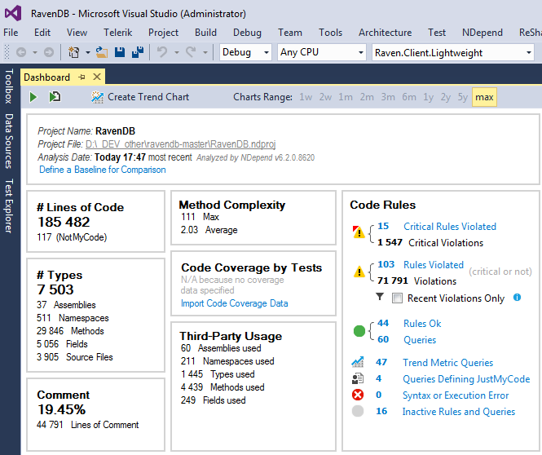Open the Edit menu
The width and height of the screenshot is (542, 455).
point(42,33)
